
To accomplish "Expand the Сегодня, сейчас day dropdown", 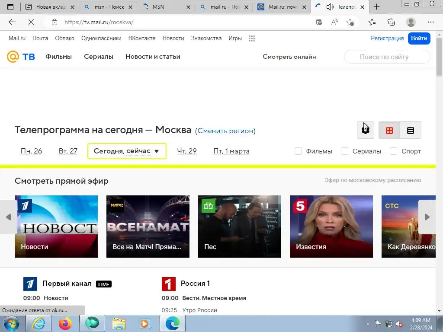I will [x=127, y=151].
